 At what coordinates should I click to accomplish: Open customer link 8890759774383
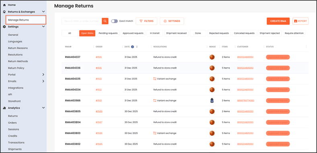tap(245, 101)
